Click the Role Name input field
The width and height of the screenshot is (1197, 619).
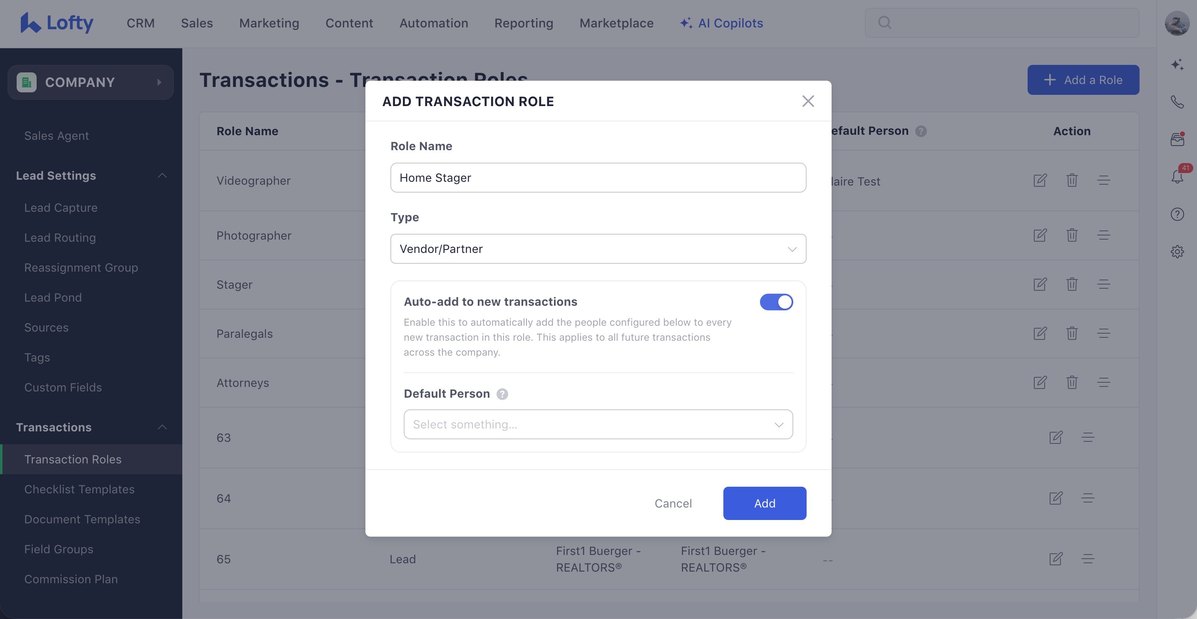tap(598, 178)
